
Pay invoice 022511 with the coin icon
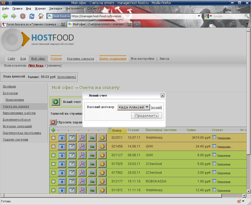coord(102,138)
